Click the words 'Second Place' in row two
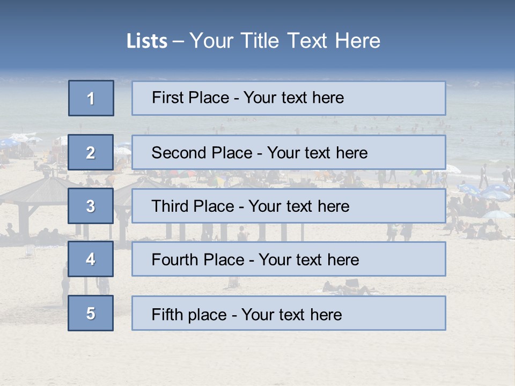The width and height of the screenshot is (515, 386). pyautogui.click(x=202, y=153)
